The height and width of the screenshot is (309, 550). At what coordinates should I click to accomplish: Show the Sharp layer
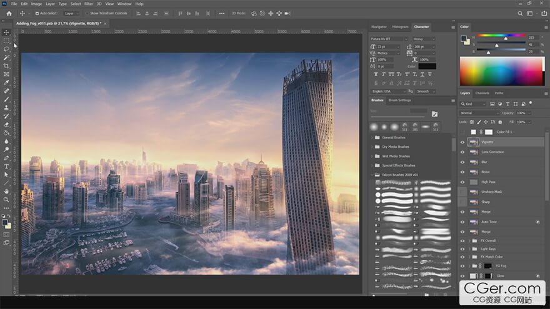pos(462,202)
